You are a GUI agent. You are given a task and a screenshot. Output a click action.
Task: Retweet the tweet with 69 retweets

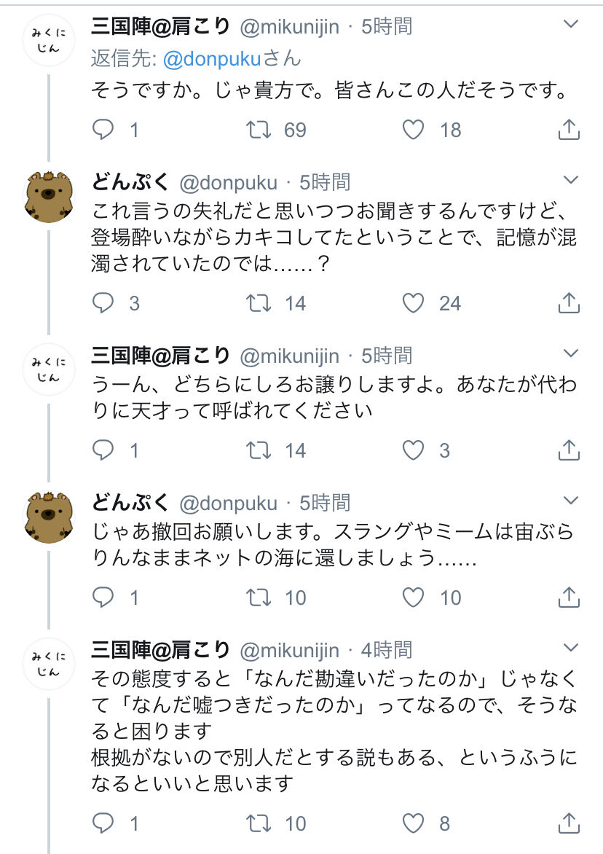tap(258, 130)
